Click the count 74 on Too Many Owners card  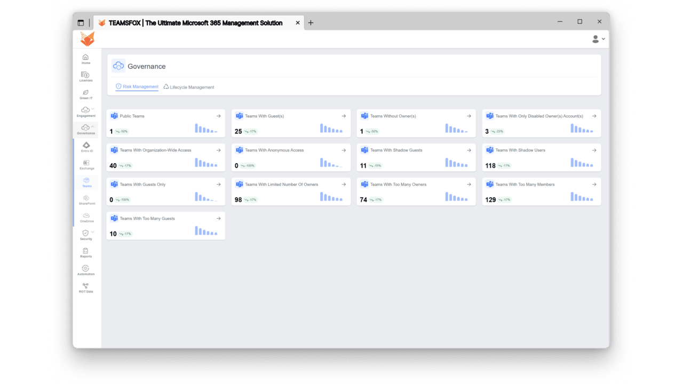pos(363,199)
